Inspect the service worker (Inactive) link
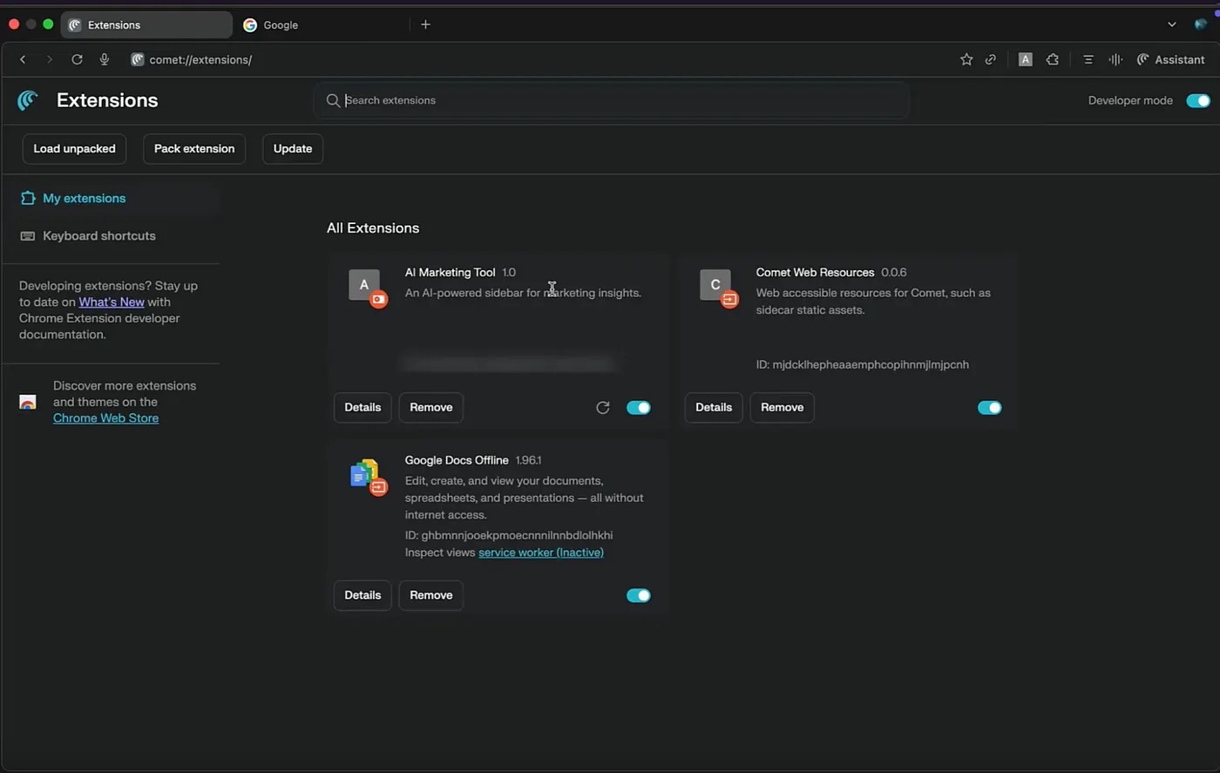 click(x=540, y=552)
